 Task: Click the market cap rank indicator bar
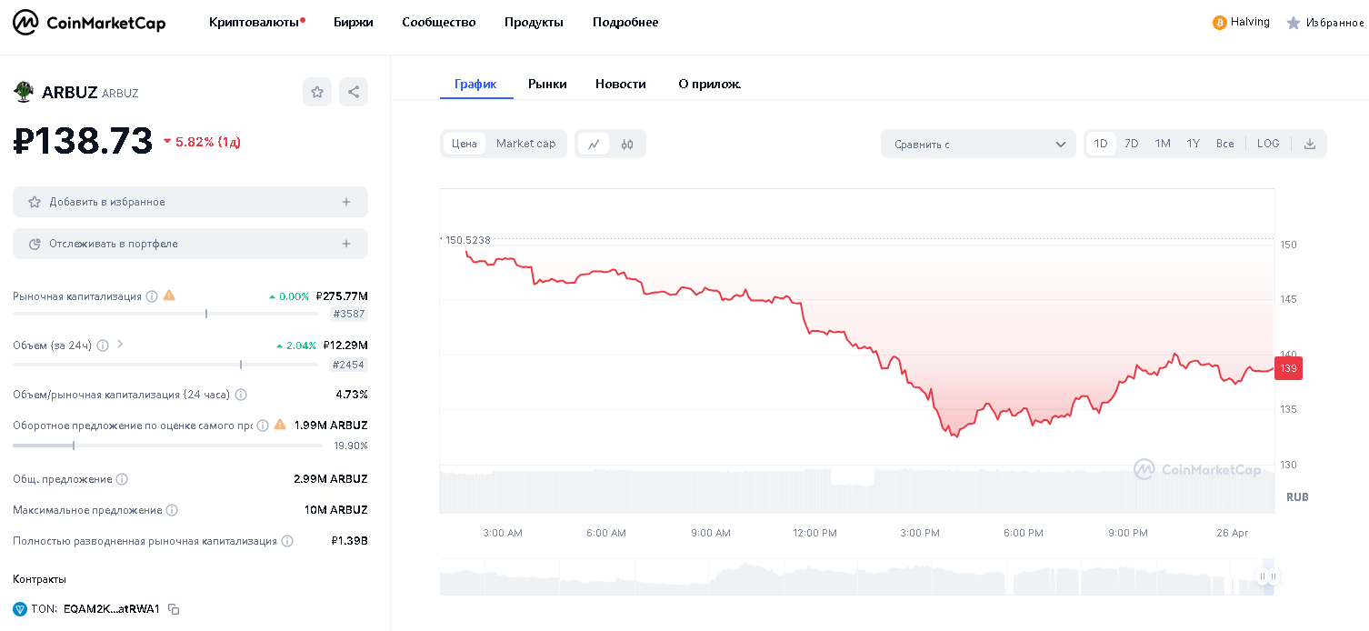[166, 314]
